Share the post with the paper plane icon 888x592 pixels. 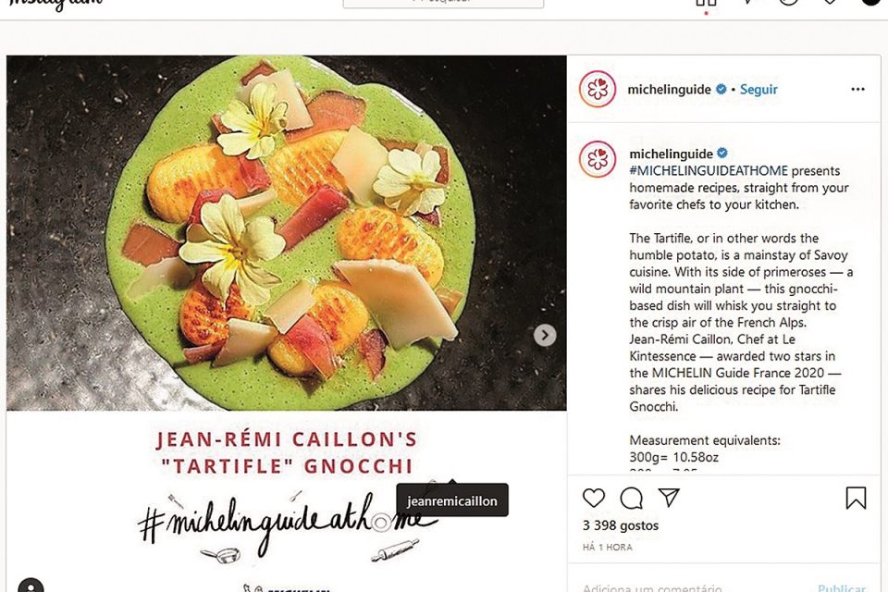pos(669,498)
